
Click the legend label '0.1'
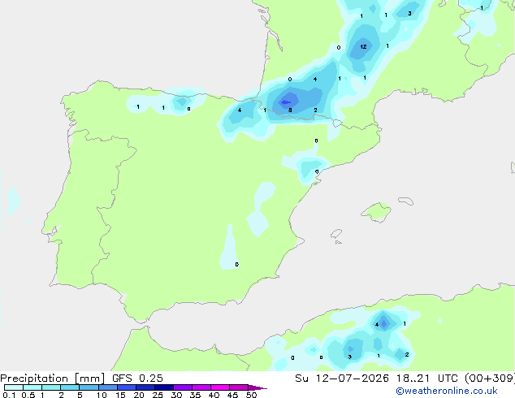9,395
